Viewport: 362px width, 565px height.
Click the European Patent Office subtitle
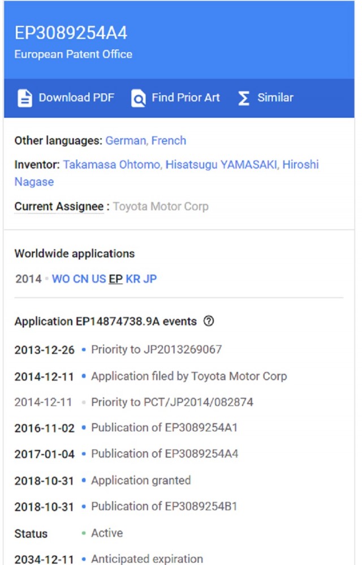tap(74, 54)
